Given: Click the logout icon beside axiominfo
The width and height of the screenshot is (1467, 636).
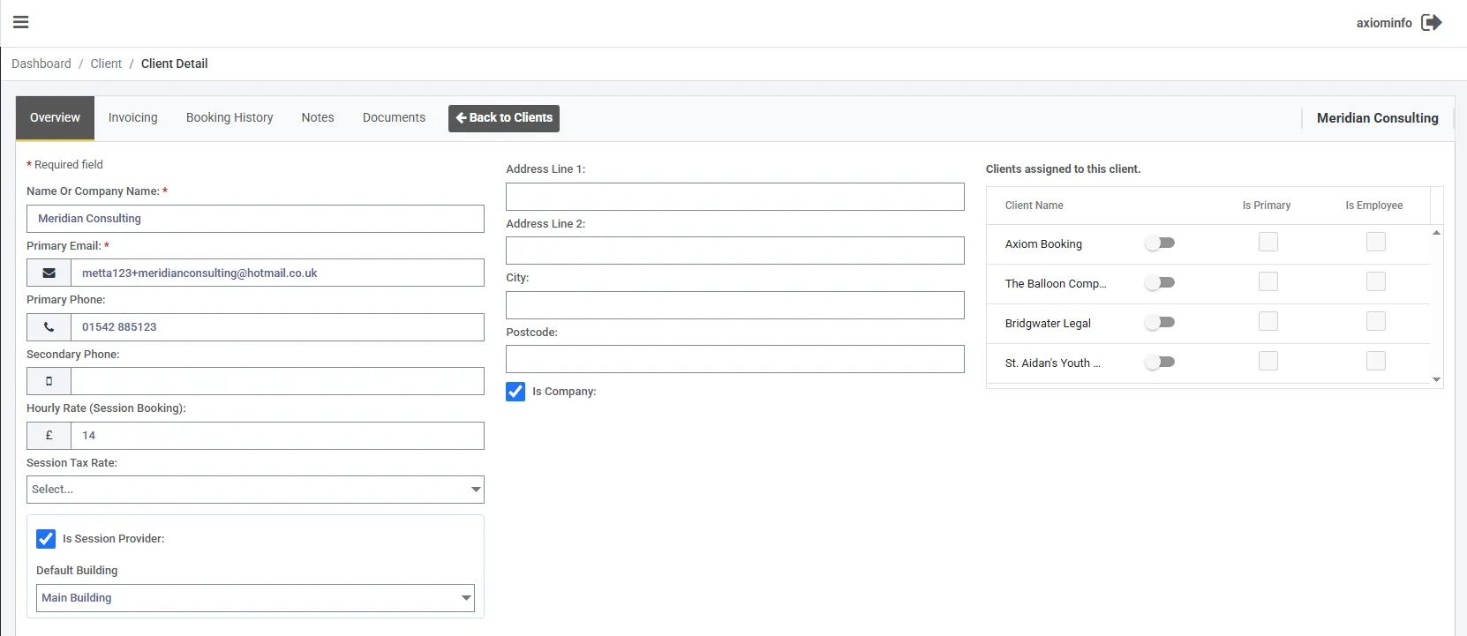Looking at the screenshot, I should point(1432,22).
